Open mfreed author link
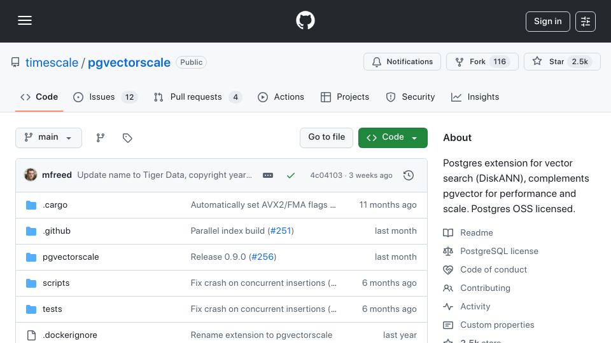 [57, 175]
